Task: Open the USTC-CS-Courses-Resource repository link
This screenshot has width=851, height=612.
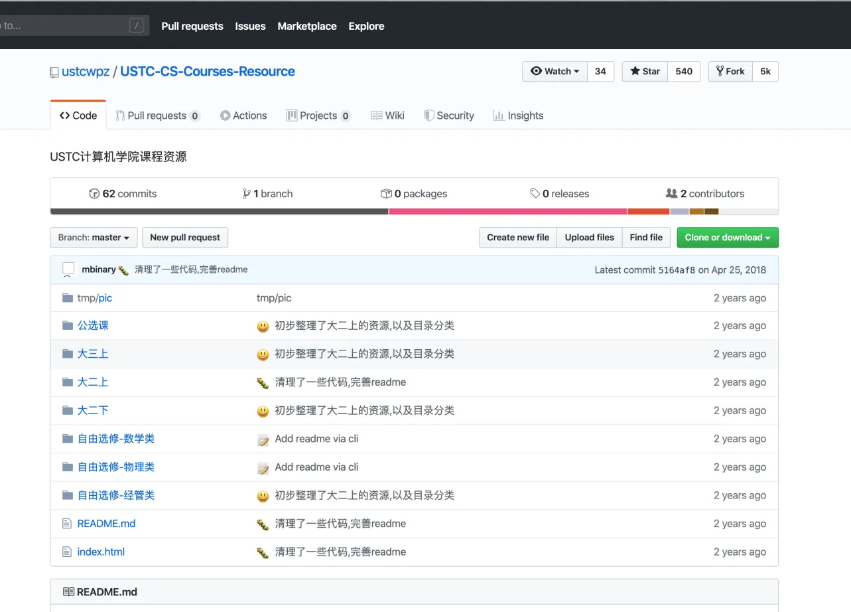Action: click(208, 72)
